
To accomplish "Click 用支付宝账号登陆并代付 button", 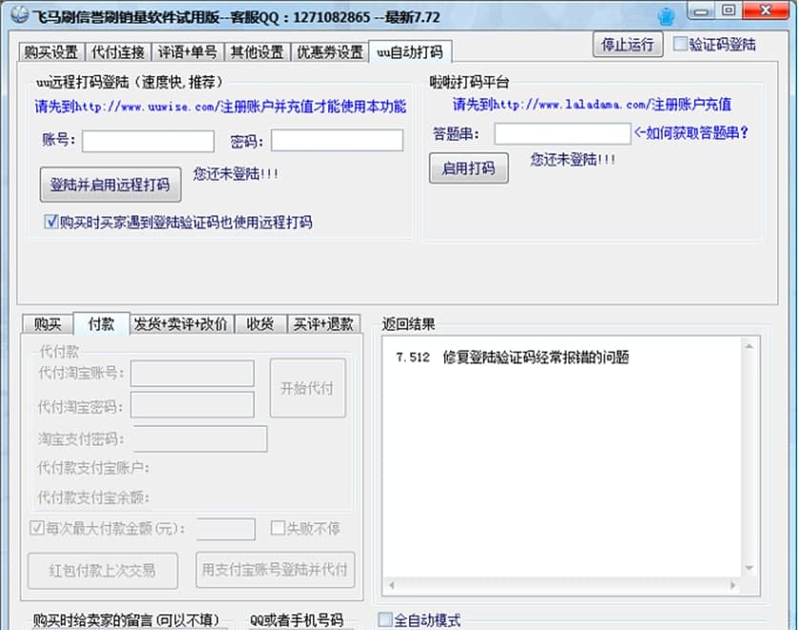I will [276, 569].
